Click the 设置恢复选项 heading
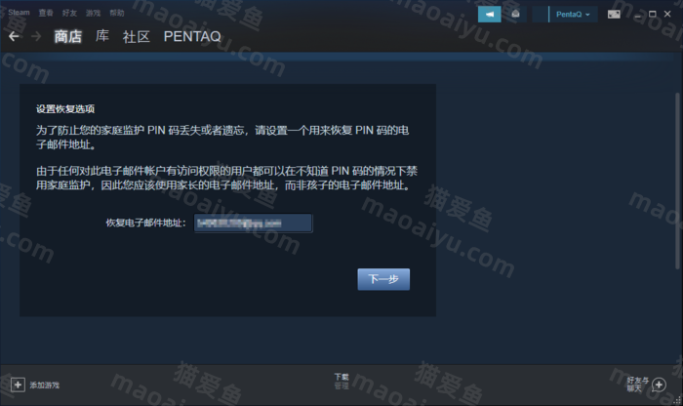The width and height of the screenshot is (683, 406). pos(65,109)
